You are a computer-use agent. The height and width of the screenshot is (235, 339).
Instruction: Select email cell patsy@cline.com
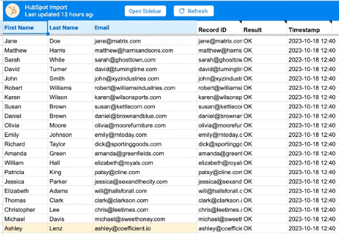click(145, 172)
